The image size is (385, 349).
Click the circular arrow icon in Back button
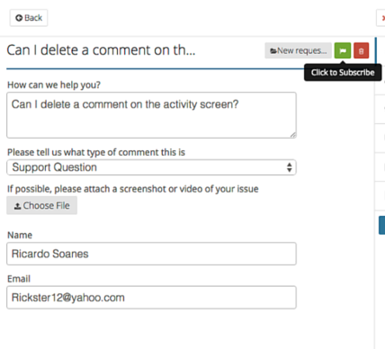(19, 18)
